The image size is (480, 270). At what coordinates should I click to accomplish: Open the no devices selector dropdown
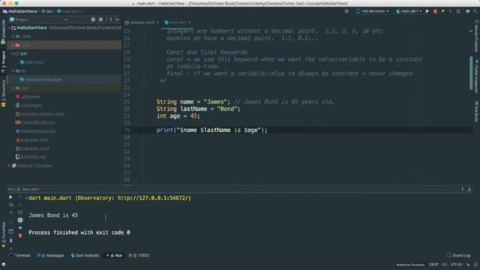(x=373, y=11)
